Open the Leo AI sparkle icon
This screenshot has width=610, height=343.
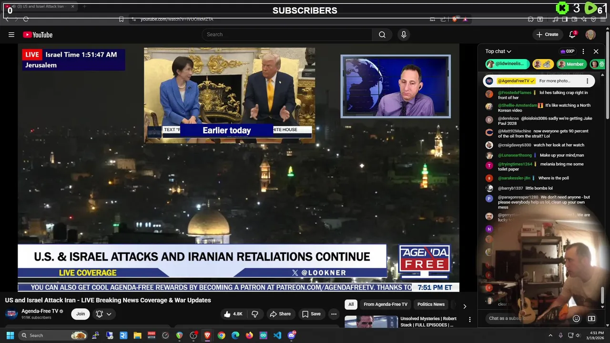tap(584, 19)
